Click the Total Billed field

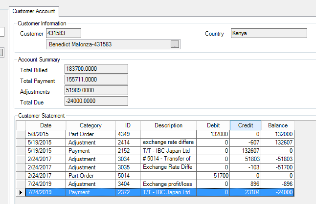96,69
